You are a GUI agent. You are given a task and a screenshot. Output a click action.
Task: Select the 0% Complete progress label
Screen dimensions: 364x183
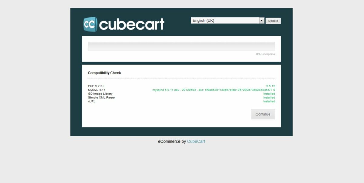pos(265,54)
